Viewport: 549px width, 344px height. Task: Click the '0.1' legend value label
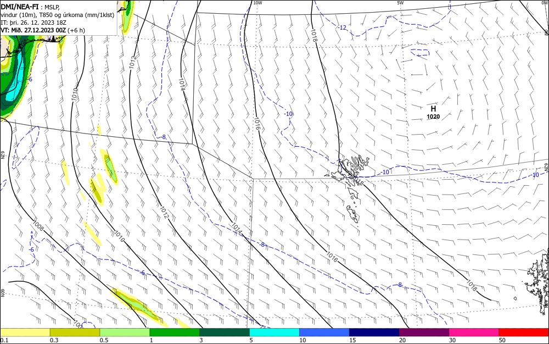click(4, 340)
